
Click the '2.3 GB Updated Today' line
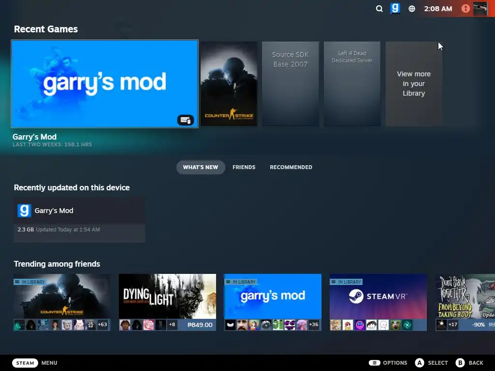point(58,229)
